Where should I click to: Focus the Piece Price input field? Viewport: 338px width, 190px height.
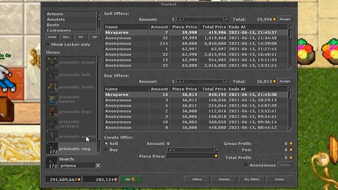pyautogui.click(x=192, y=156)
